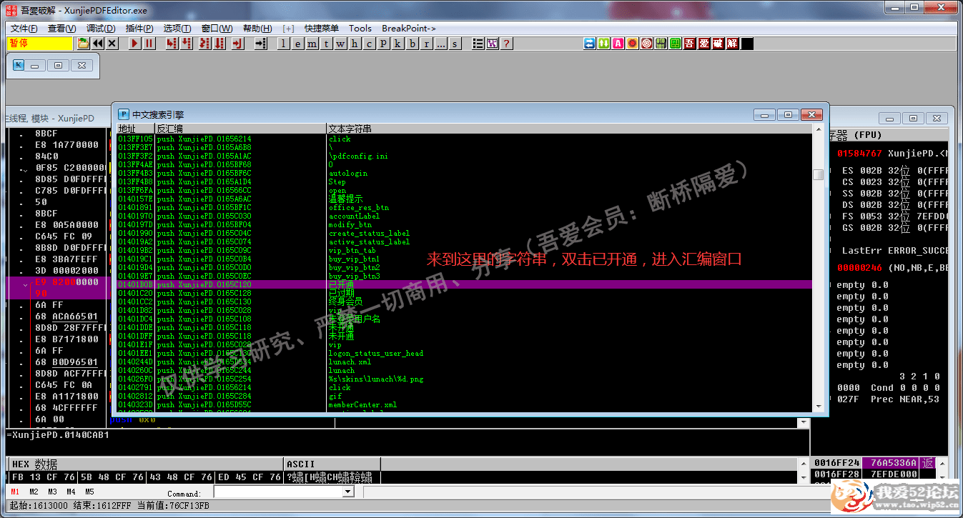Show Executable modules (e button)
The image size is (963, 518).
(297, 44)
